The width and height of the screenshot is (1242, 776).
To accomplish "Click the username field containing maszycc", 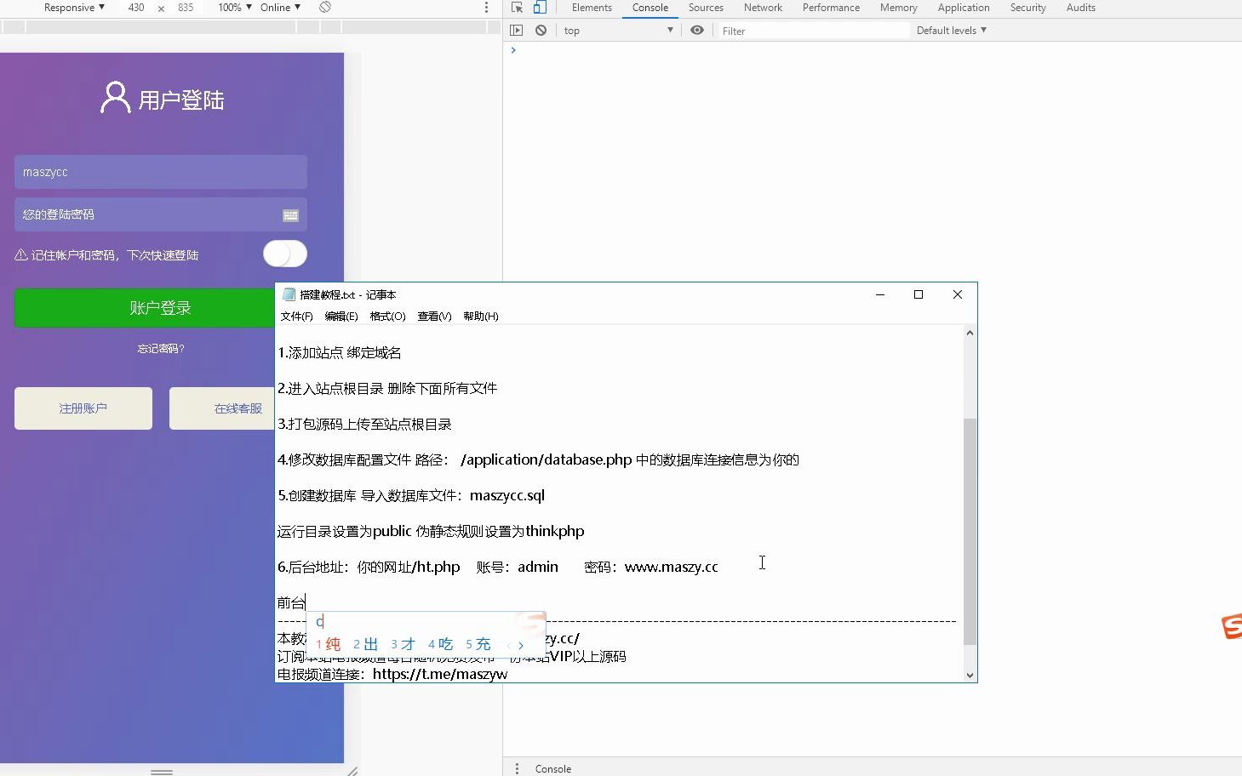I will point(160,172).
